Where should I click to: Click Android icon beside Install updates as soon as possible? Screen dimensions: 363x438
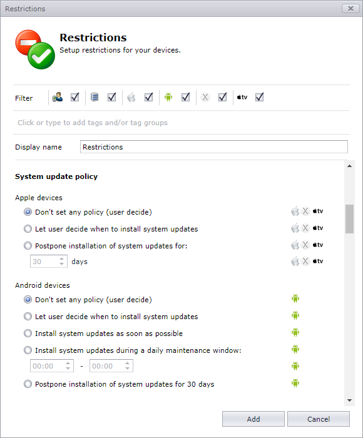pos(295,332)
